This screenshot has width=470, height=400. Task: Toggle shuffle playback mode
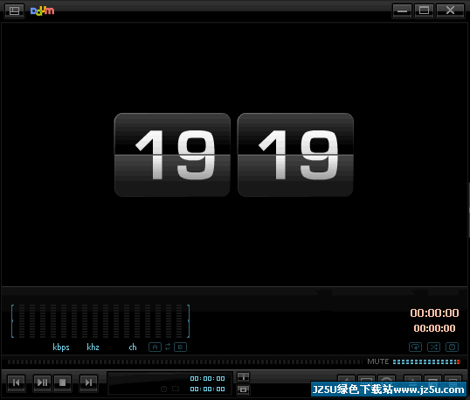coord(433,347)
